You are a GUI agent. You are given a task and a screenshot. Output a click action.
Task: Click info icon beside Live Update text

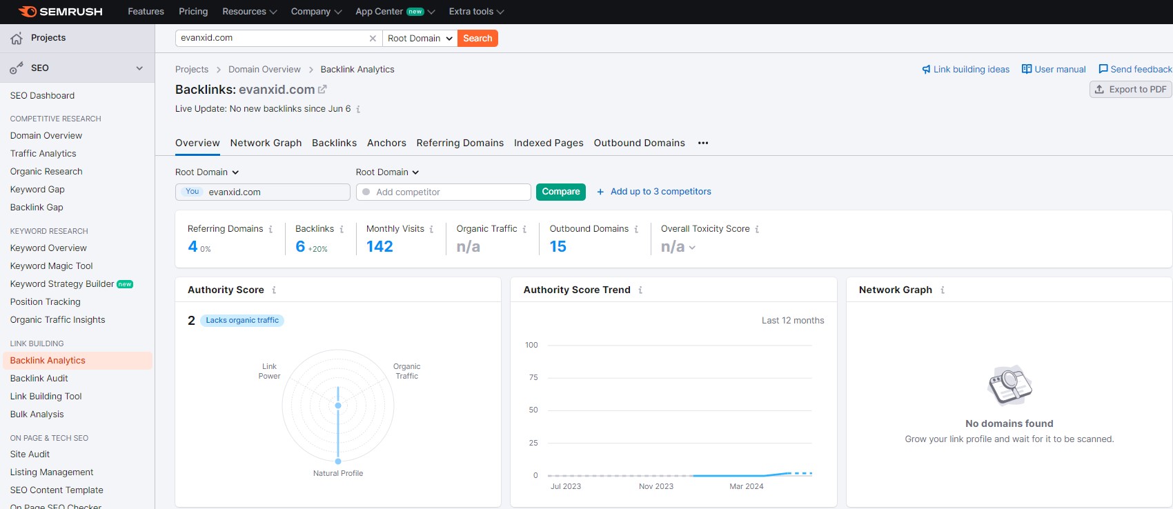[x=358, y=109]
